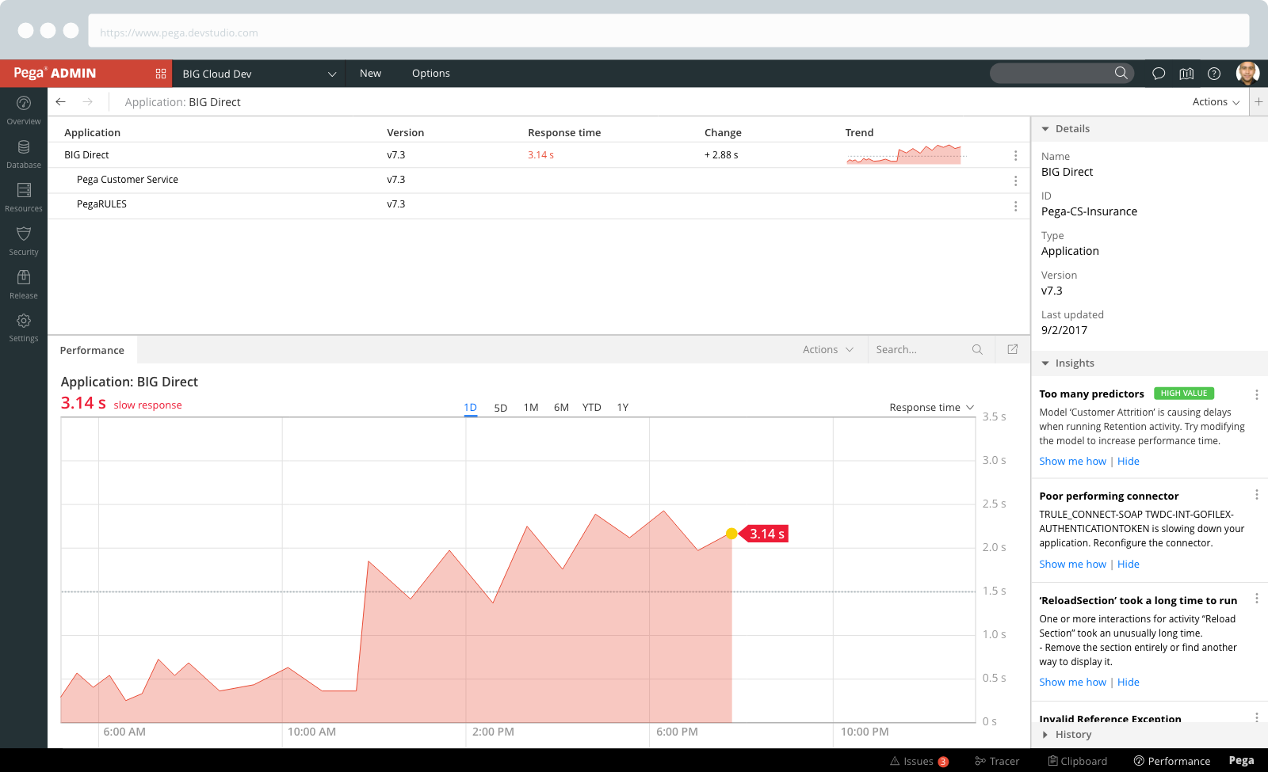Select the 1M time range
Viewport: 1268px width, 772px height.
pos(531,407)
